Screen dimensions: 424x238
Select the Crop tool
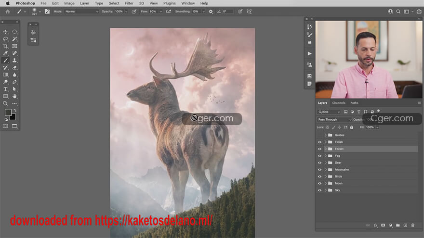(5, 46)
